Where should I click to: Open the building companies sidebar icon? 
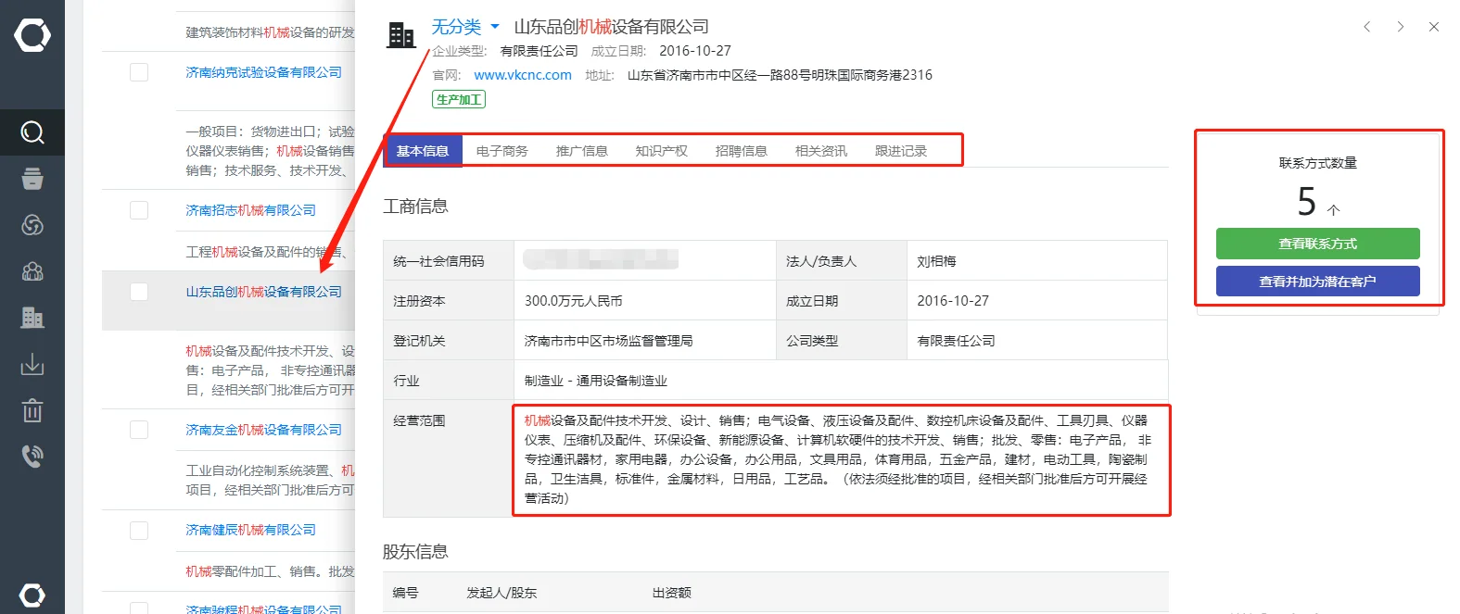(x=32, y=318)
